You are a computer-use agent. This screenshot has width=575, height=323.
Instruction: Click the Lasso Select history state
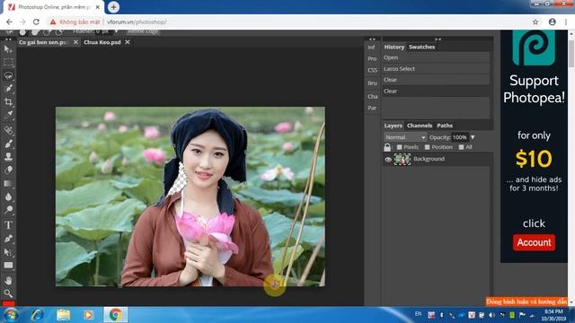[x=436, y=69]
